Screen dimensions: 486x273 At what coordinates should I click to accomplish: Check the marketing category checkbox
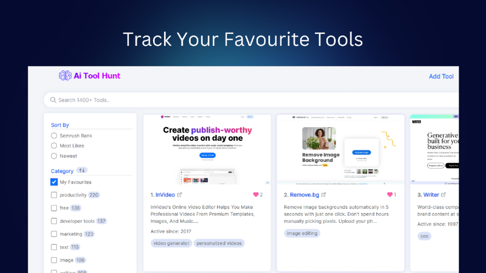pyautogui.click(x=54, y=234)
